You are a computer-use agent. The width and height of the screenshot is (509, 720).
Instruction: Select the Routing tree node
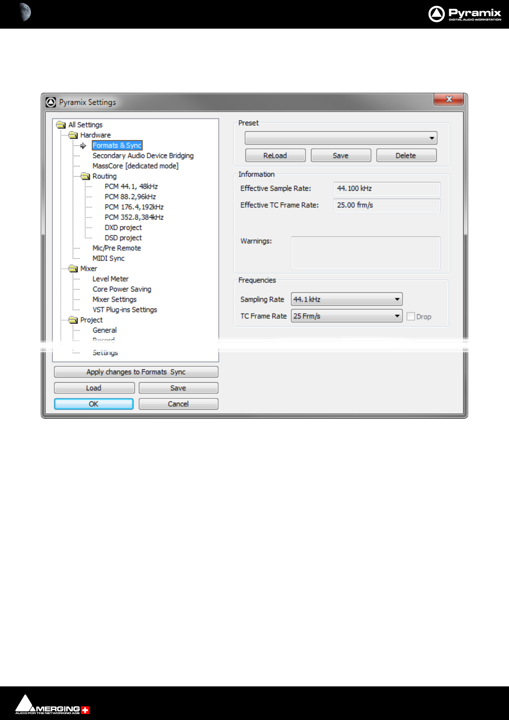point(104,176)
